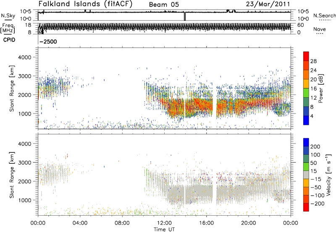Screen dimensions: 336x232
Task: Click the 'Slant Range [km]' label of power panel
Action: click(12, 88)
